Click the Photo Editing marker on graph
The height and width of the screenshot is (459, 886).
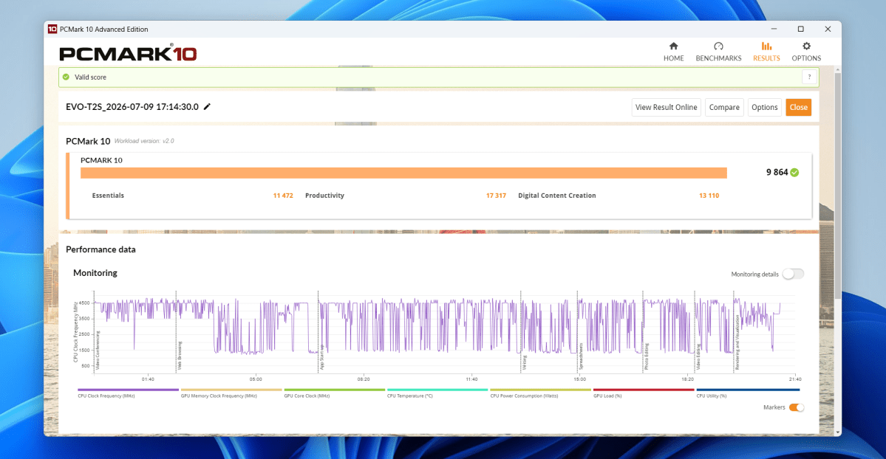(x=647, y=356)
